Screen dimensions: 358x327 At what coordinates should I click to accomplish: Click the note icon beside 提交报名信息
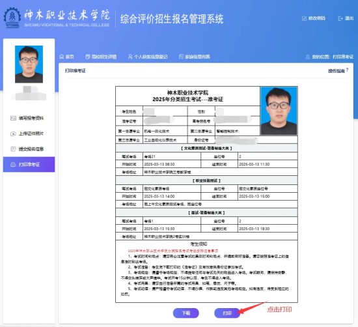(x=13, y=149)
